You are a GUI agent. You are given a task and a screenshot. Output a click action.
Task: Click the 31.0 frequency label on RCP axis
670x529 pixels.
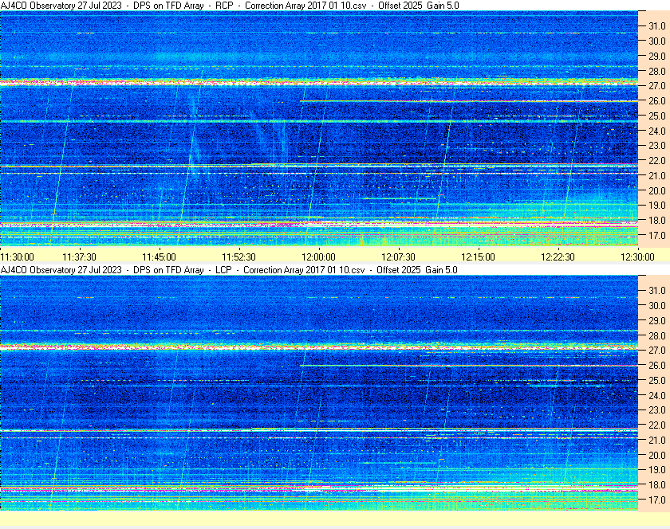point(657,26)
